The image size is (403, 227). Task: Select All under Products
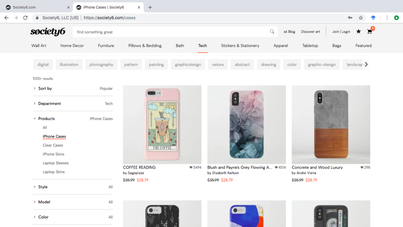(x=45, y=128)
